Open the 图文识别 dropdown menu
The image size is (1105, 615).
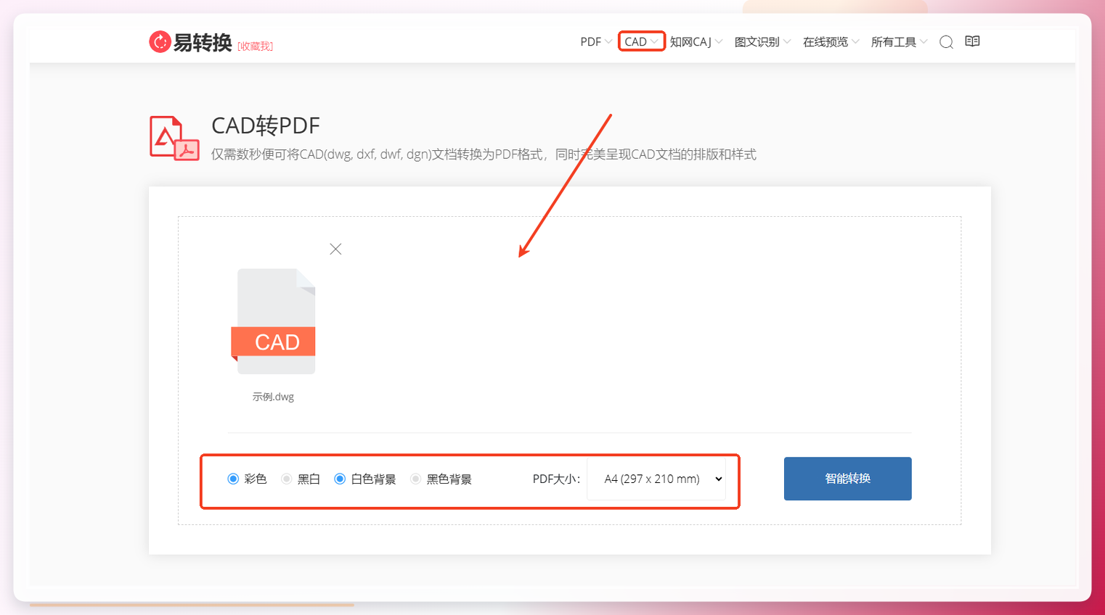click(x=763, y=42)
